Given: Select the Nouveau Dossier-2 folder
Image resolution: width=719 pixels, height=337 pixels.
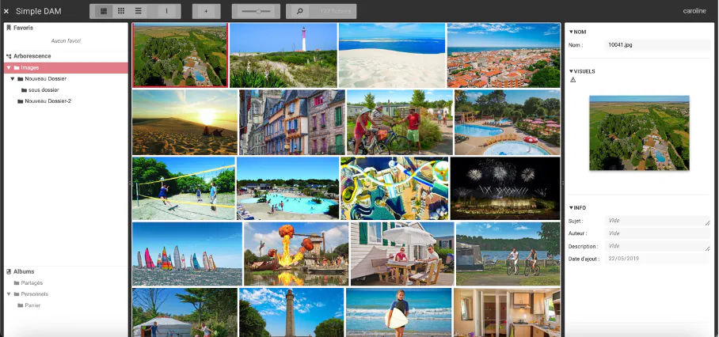Looking at the screenshot, I should tap(47, 101).
